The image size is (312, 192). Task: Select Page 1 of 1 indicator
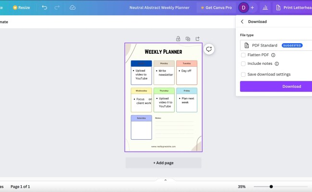[20, 187]
